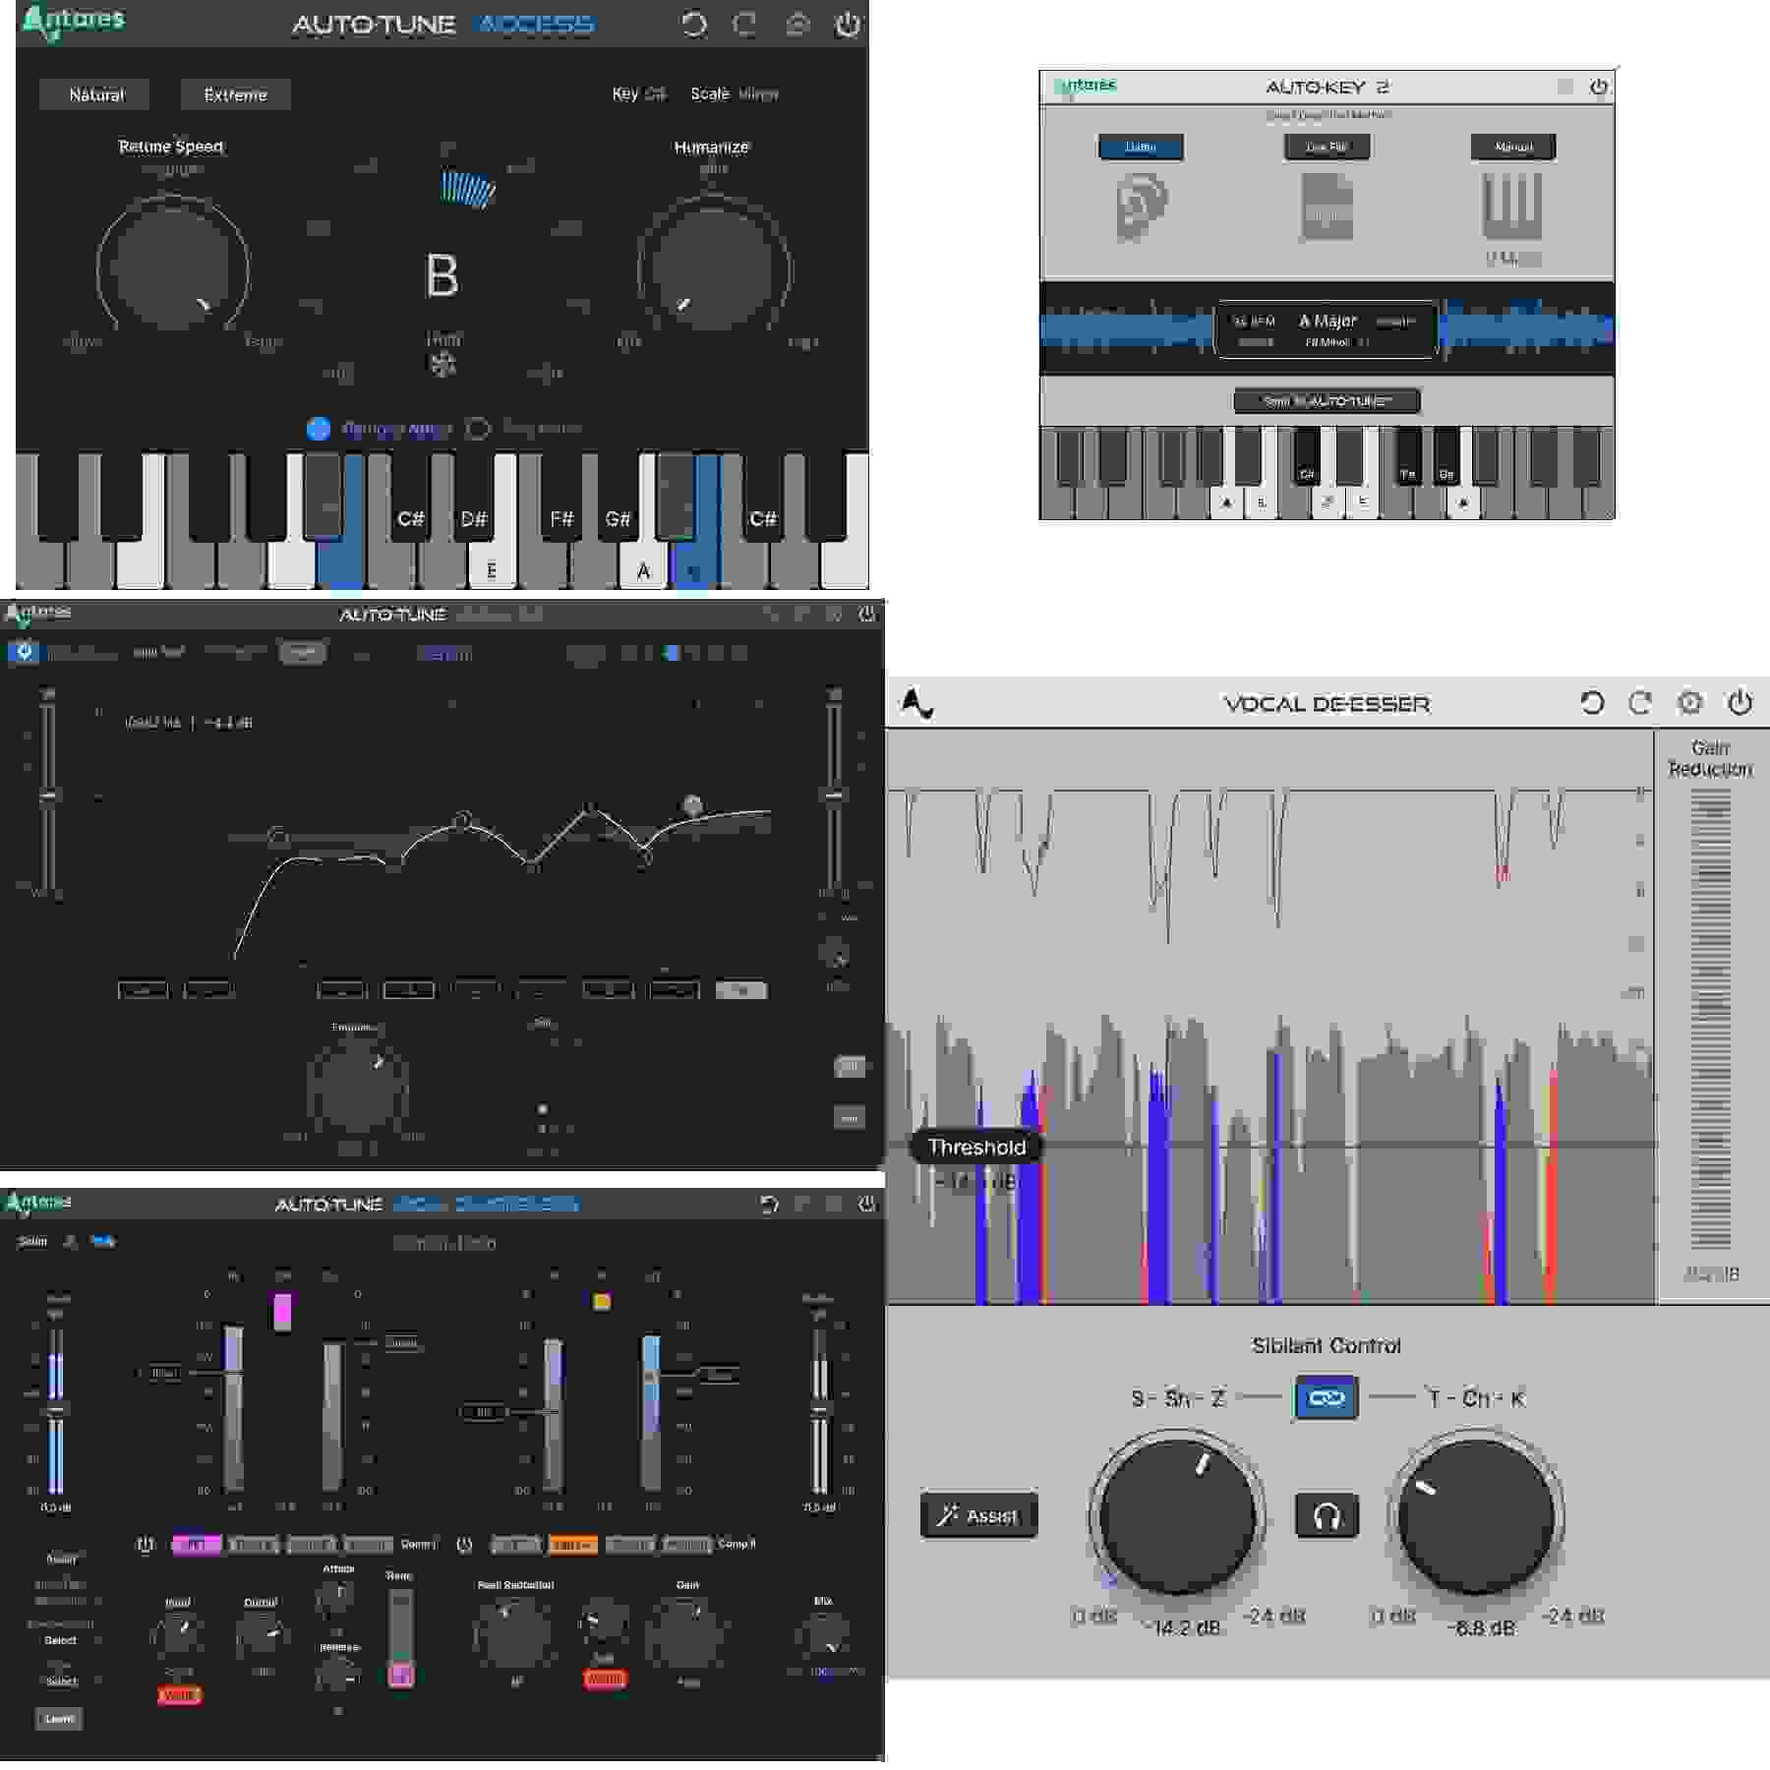This screenshot has width=1770, height=1770.
Task: Switch to the Use File tab in Auto-Key
Action: tap(1329, 146)
